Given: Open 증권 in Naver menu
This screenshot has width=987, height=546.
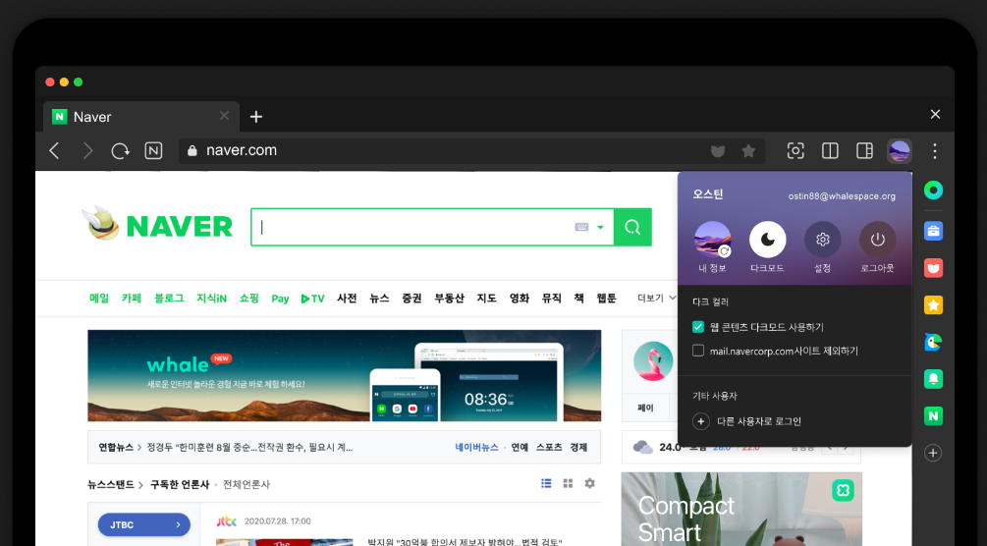Looking at the screenshot, I should 412,298.
